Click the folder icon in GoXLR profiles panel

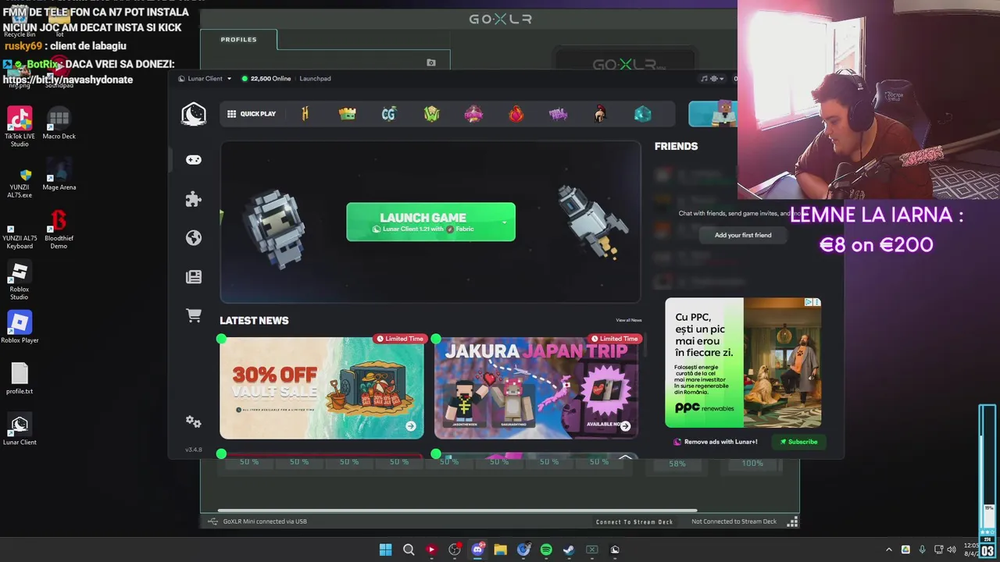point(431,62)
